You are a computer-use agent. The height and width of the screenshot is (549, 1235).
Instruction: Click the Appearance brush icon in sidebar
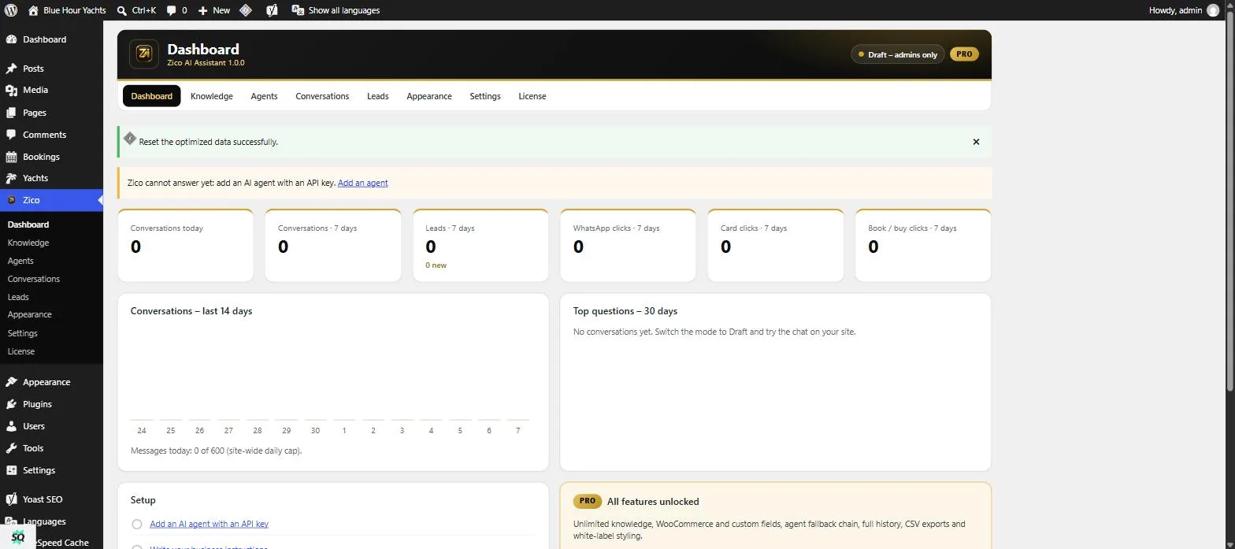click(11, 382)
